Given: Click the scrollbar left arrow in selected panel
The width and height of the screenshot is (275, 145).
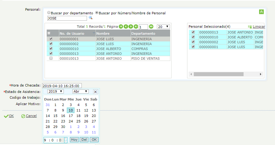Looking at the screenshot, I should 191,74.
